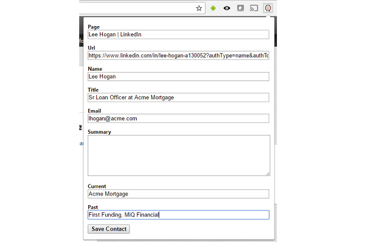The image size is (387, 242).
Task: Grab the Summary textarea resize handle
Action: (268, 174)
